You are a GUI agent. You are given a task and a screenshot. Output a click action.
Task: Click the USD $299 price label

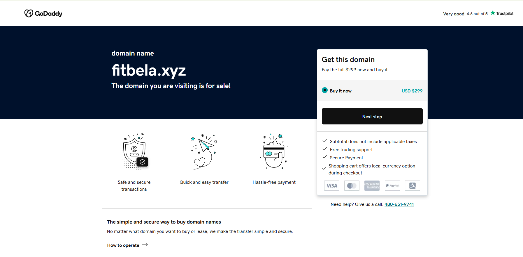pos(412,91)
